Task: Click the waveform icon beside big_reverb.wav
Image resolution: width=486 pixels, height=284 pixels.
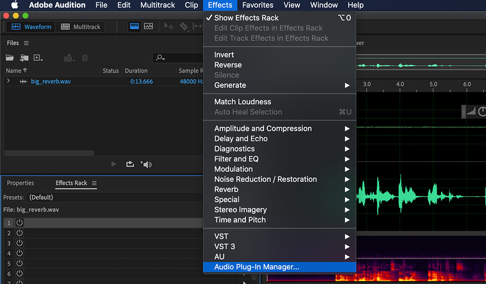Action: 23,81
